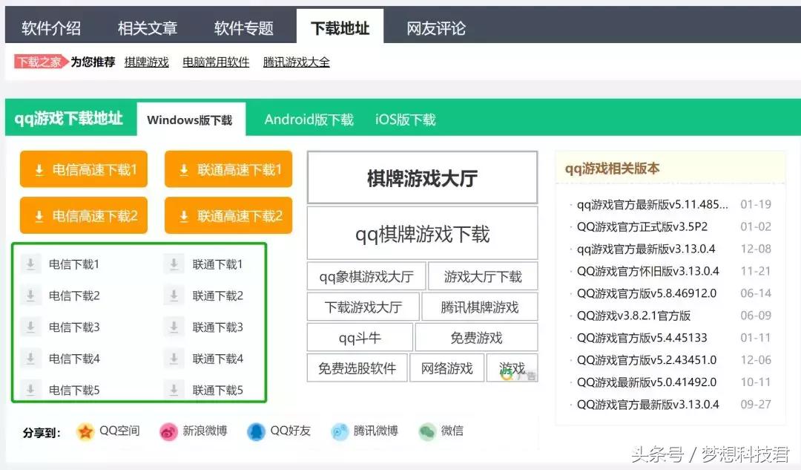Open the 软件介绍 tab

(x=52, y=26)
